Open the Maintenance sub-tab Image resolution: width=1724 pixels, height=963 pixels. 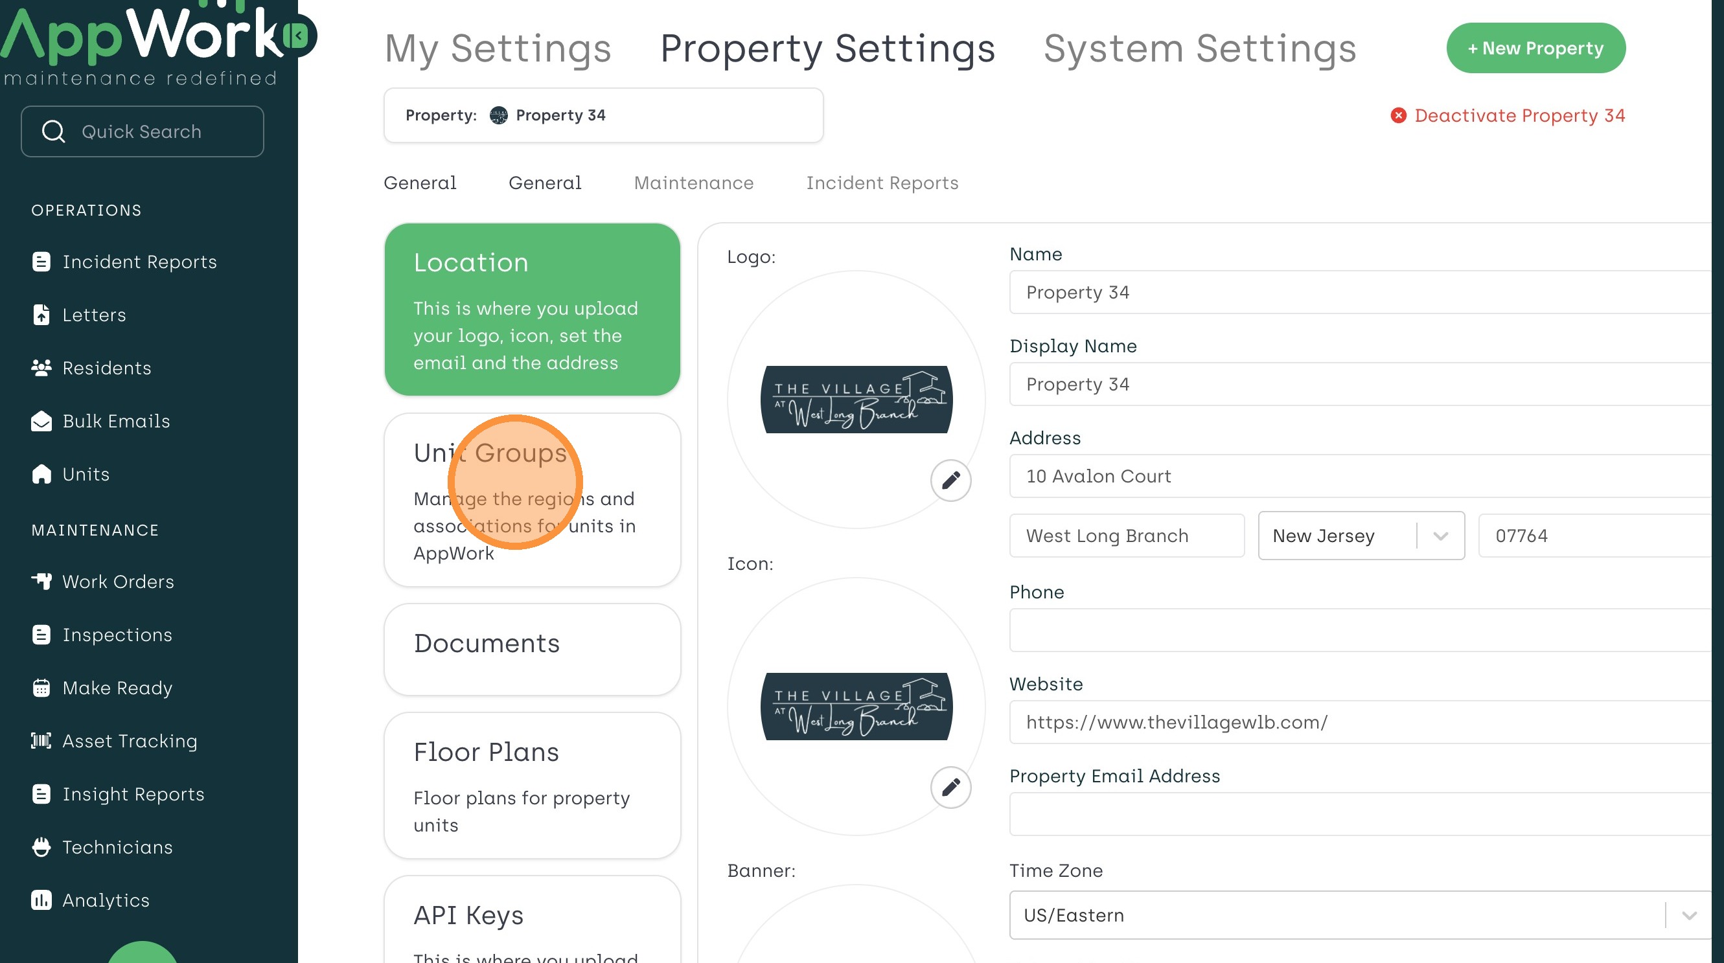(693, 183)
